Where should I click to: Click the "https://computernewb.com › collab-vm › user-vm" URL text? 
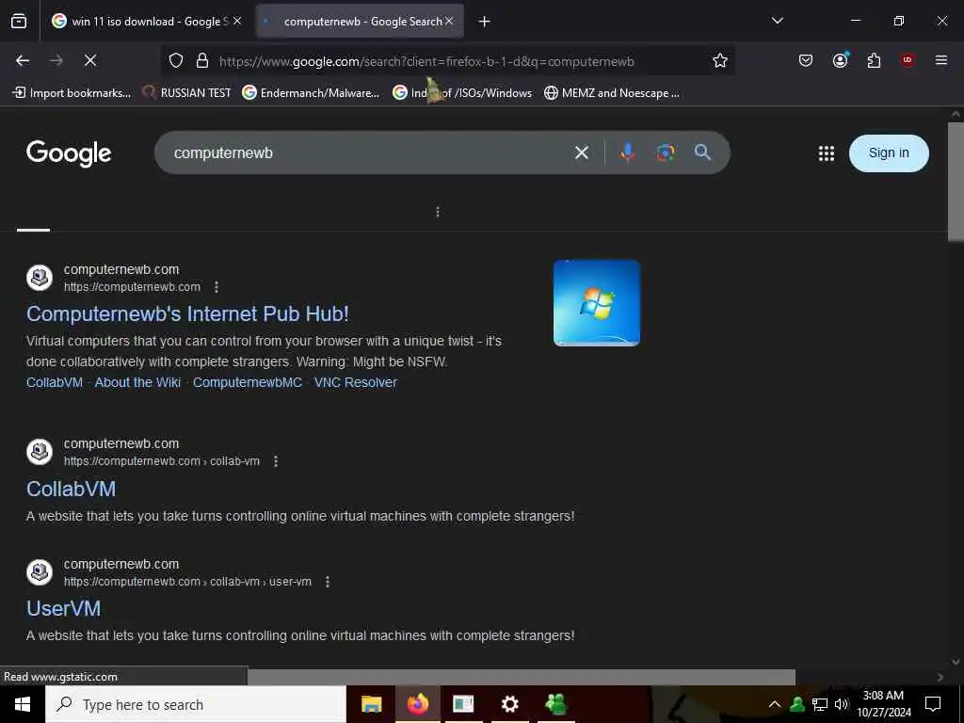tap(187, 582)
